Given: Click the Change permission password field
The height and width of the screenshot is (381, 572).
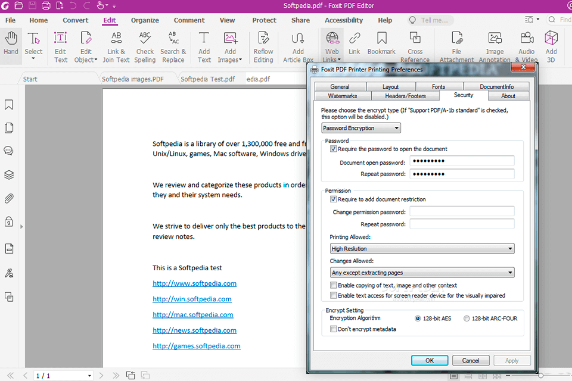Looking at the screenshot, I should (x=462, y=211).
